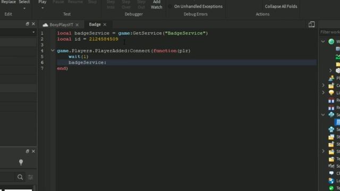340x191 pixels.
Task: Select the StarterPlayer folder icon
Action: pyautogui.click(x=331, y=152)
